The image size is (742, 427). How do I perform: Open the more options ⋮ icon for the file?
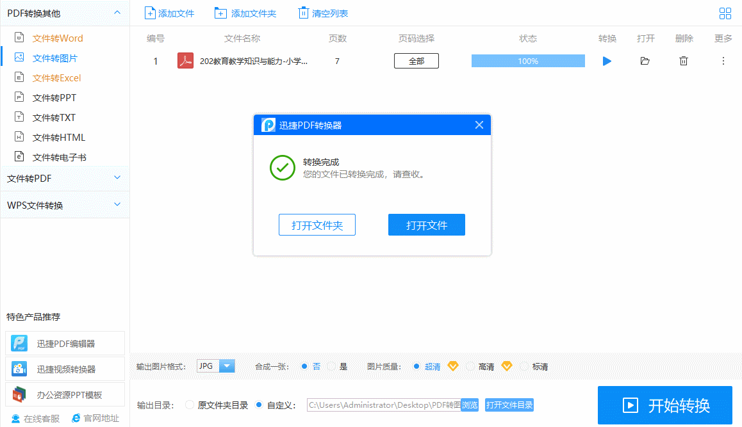click(723, 61)
